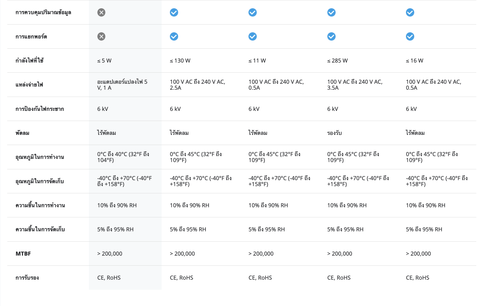The image size is (483, 306).
Task: Click the data control checkmark in the 16 W column
Action: tap(410, 12)
